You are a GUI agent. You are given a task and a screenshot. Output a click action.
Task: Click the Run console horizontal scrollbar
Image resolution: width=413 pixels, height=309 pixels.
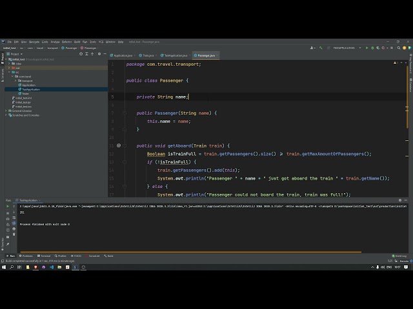tap(191, 252)
